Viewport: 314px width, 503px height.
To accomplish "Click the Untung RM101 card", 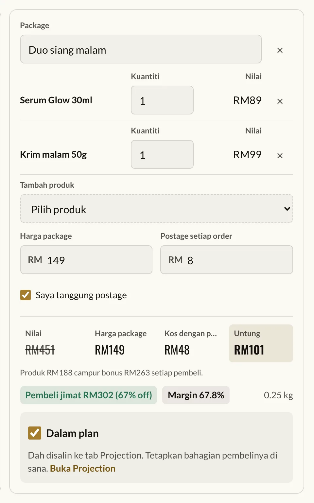I will point(261,343).
